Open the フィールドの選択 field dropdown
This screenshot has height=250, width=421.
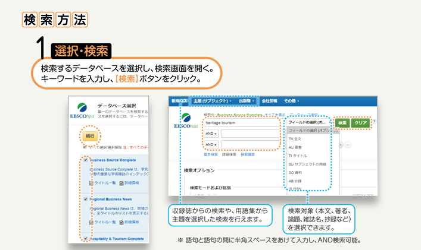click(309, 122)
